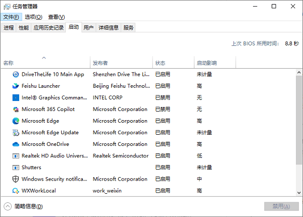Screen dimensions: 303x217
Task: Select the Microsoft 365 Copilot icon
Action: click(16, 109)
